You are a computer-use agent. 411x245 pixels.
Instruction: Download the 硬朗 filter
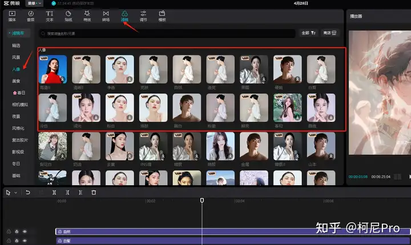[x=297, y=79]
